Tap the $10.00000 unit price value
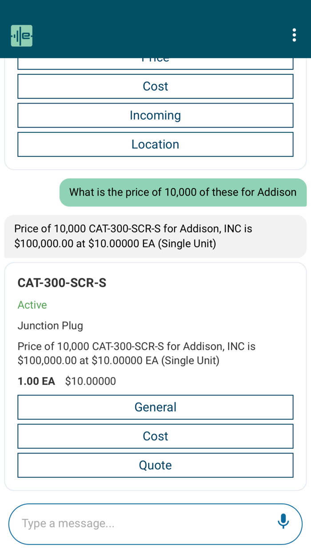This screenshot has width=311, height=553. pos(90,381)
